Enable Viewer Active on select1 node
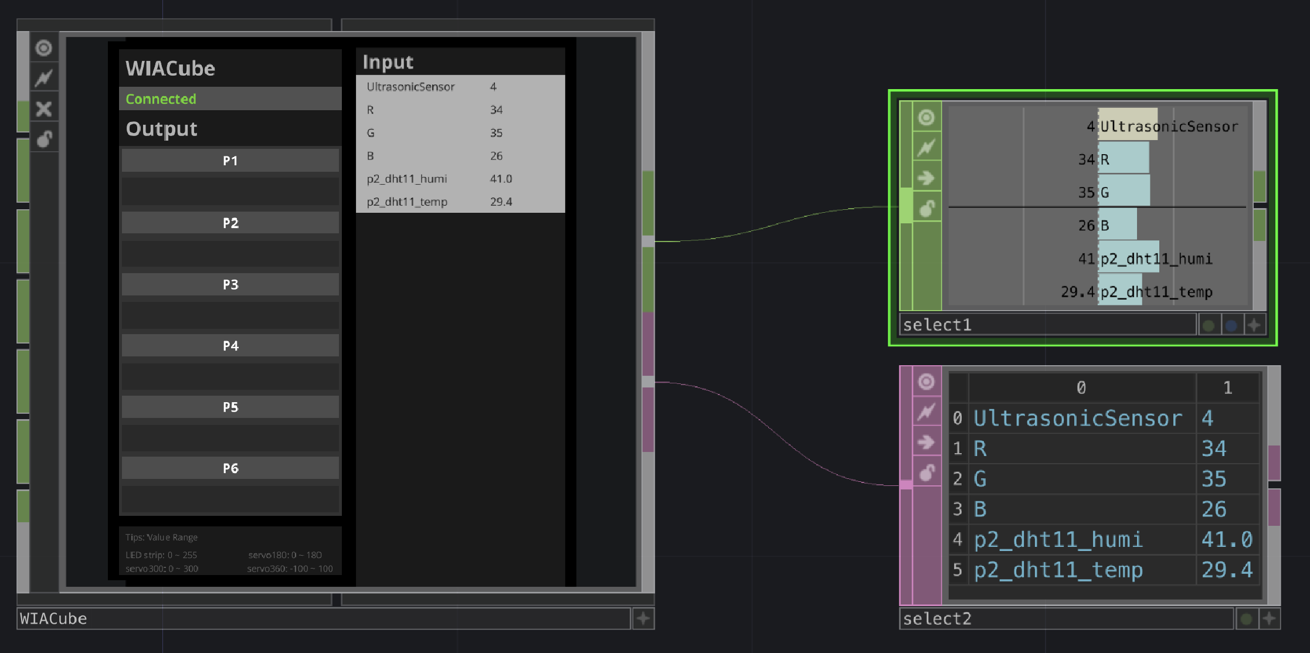Viewport: 1310px width, 653px height. [926, 118]
